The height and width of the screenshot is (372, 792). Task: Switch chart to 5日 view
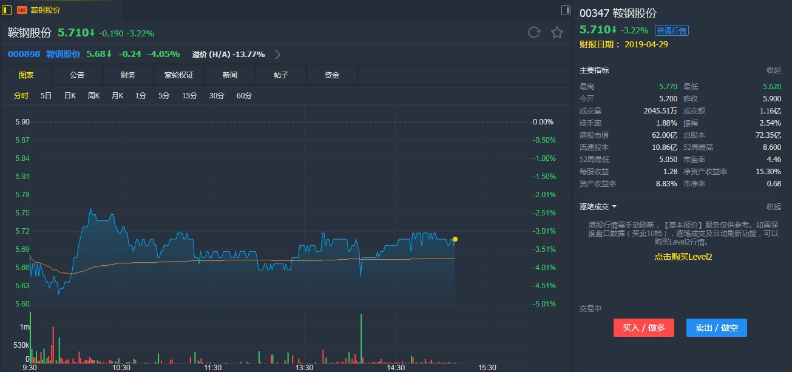(46, 96)
